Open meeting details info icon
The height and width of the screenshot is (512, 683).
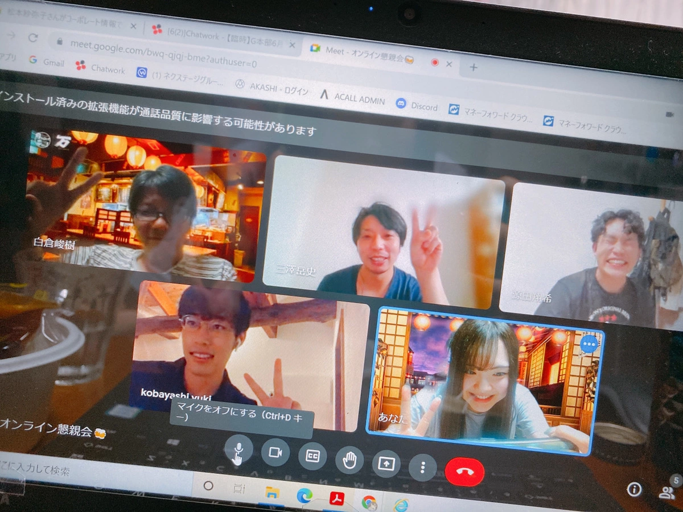coord(634,489)
